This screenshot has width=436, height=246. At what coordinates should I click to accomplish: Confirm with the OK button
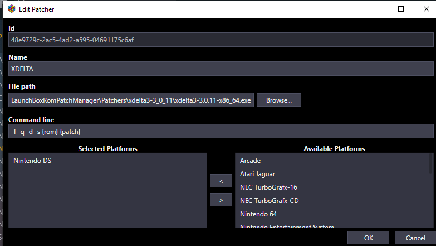pyautogui.click(x=368, y=238)
